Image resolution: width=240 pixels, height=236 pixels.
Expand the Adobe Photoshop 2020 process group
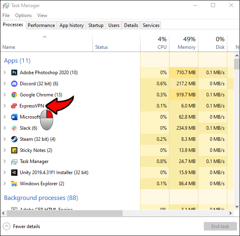(5, 73)
